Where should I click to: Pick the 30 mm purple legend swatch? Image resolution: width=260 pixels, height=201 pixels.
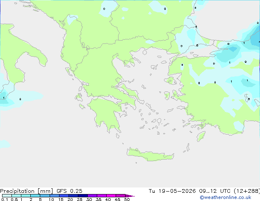(x=92, y=196)
